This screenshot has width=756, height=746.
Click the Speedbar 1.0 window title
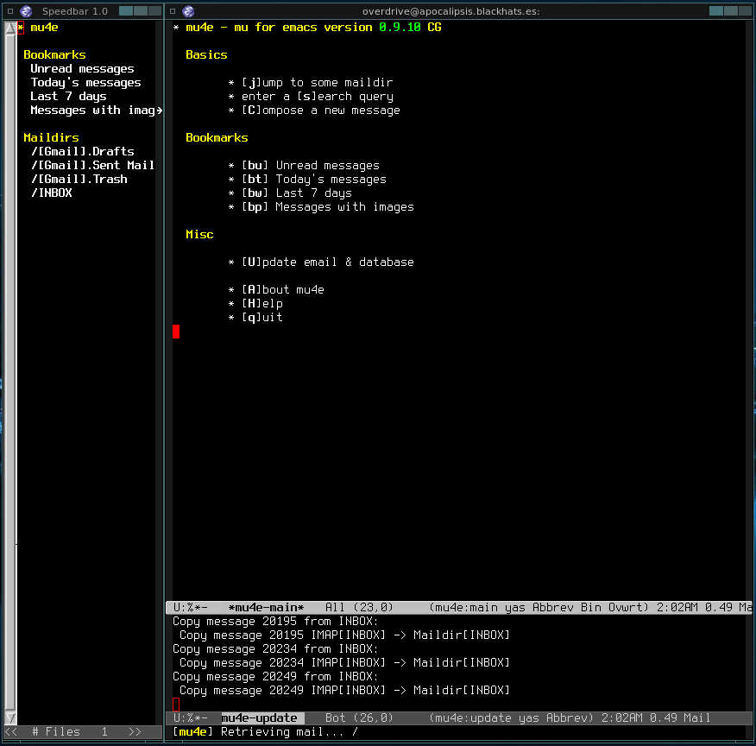pyautogui.click(x=75, y=11)
